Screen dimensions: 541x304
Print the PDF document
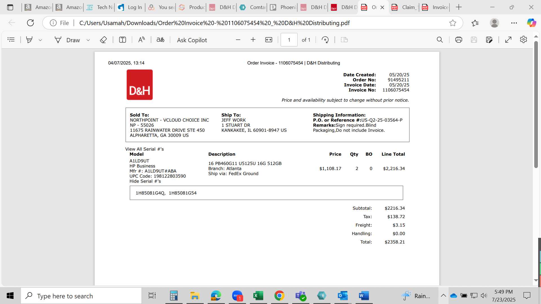point(459,40)
